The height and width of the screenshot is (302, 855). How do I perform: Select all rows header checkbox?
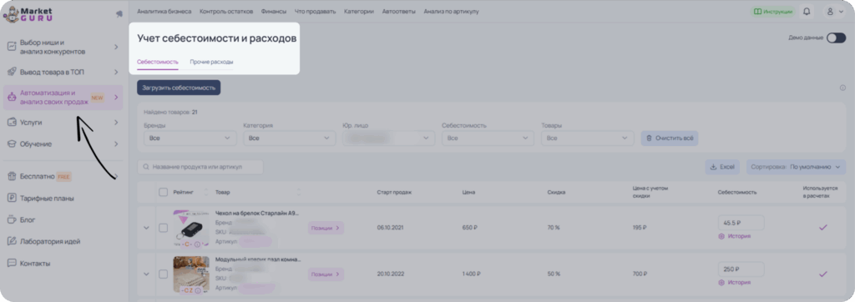[x=163, y=192]
